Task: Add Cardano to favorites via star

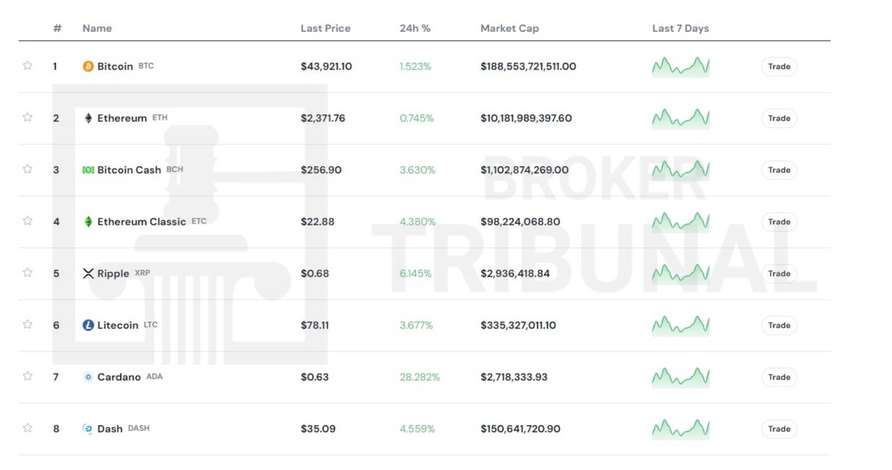Action: pyautogui.click(x=27, y=376)
